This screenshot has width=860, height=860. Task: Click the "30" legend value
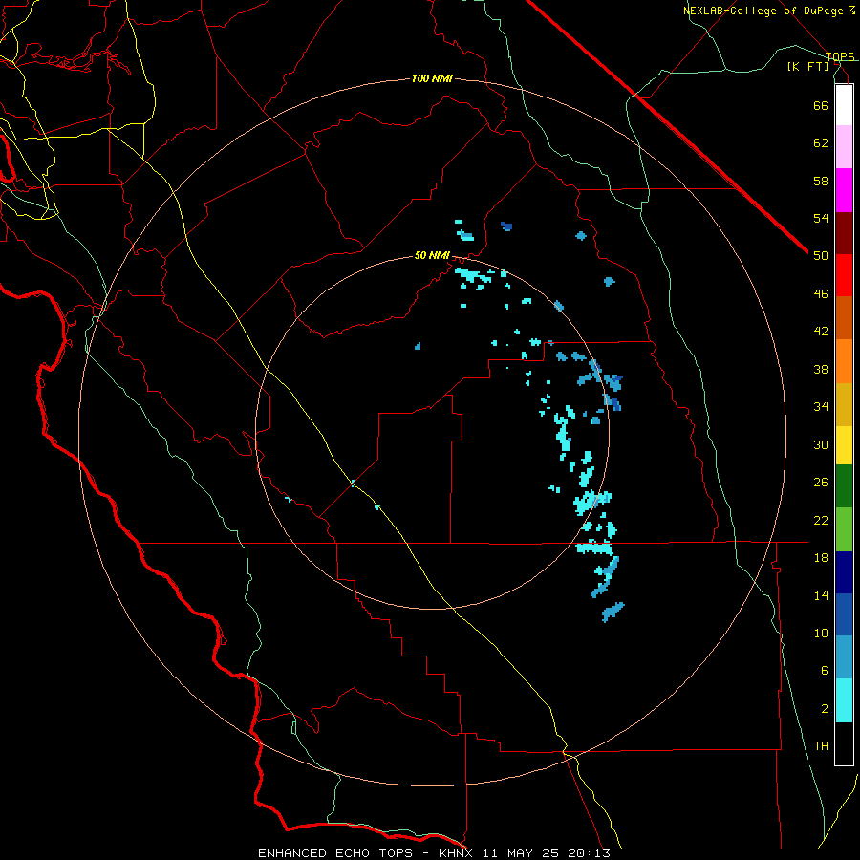coord(821,444)
